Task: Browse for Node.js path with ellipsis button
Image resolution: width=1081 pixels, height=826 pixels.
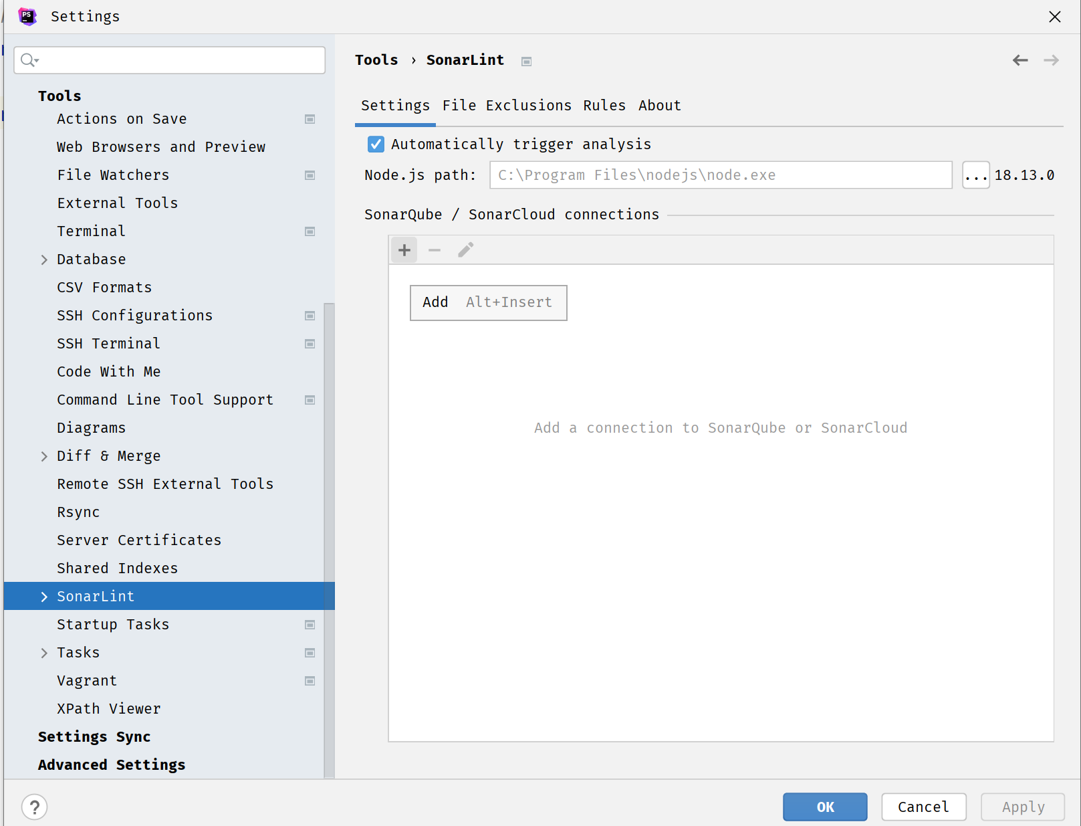Action: click(975, 175)
